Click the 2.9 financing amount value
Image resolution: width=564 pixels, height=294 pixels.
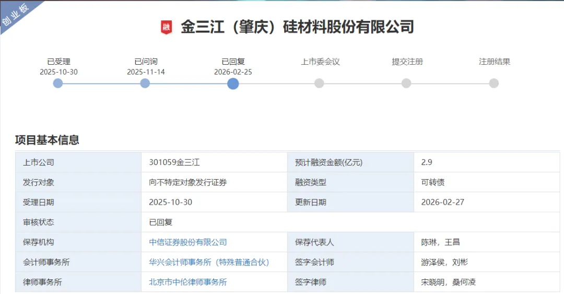[x=427, y=162]
